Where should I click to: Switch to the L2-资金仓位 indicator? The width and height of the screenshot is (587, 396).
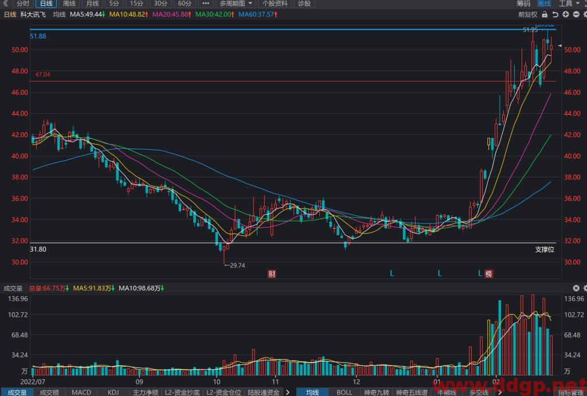[224, 392]
